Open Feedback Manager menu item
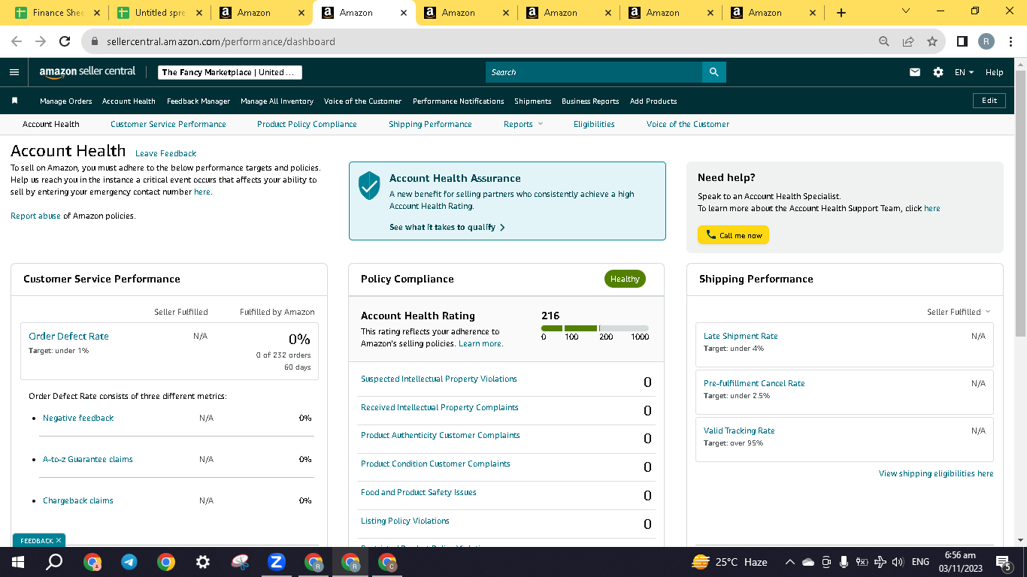 [198, 101]
